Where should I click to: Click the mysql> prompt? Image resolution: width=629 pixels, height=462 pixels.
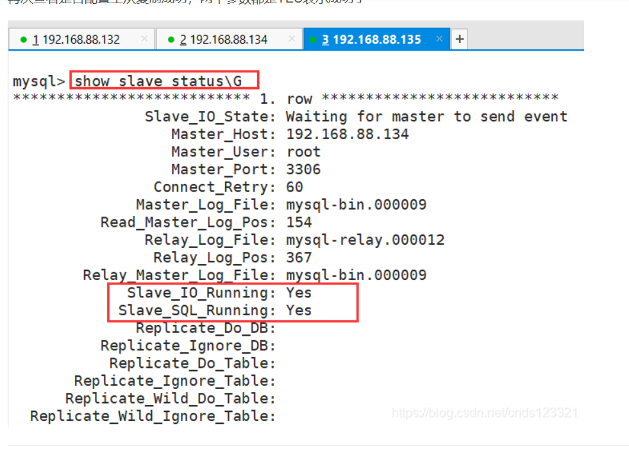pos(39,82)
